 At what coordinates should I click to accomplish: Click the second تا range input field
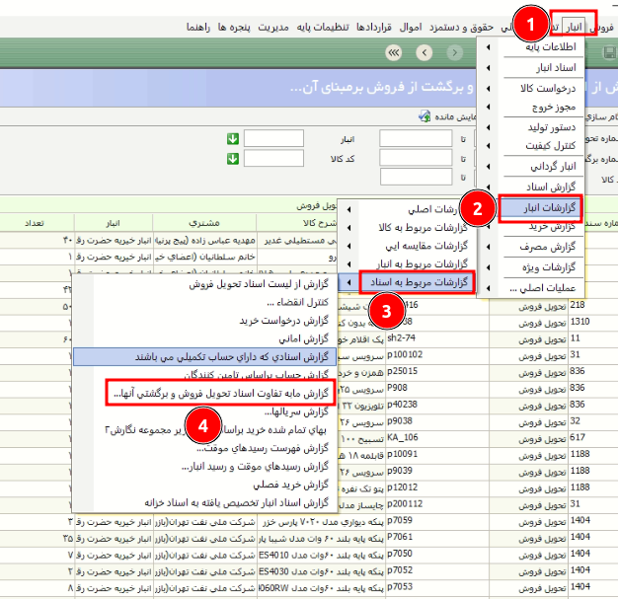416,158
